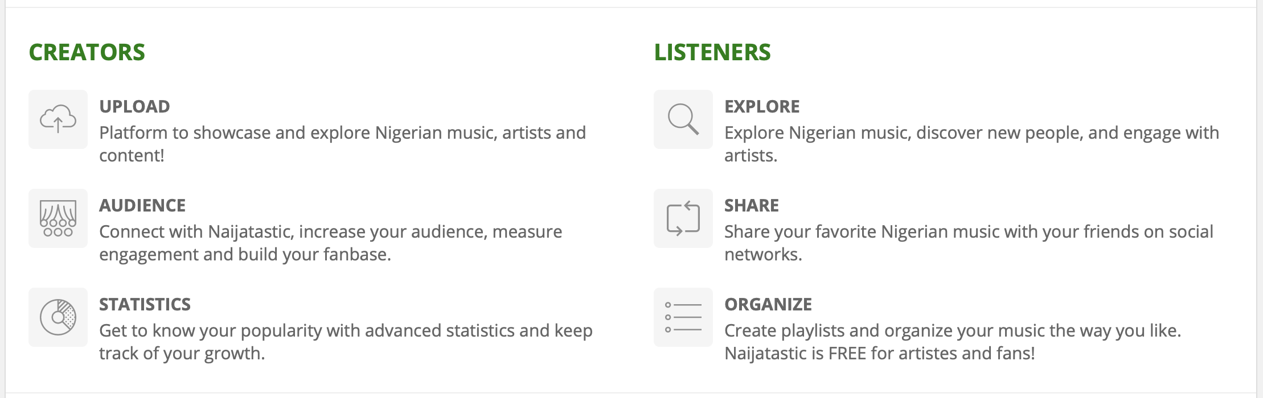The height and width of the screenshot is (398, 1263).
Task: Click the share arrows icon
Action: [683, 218]
